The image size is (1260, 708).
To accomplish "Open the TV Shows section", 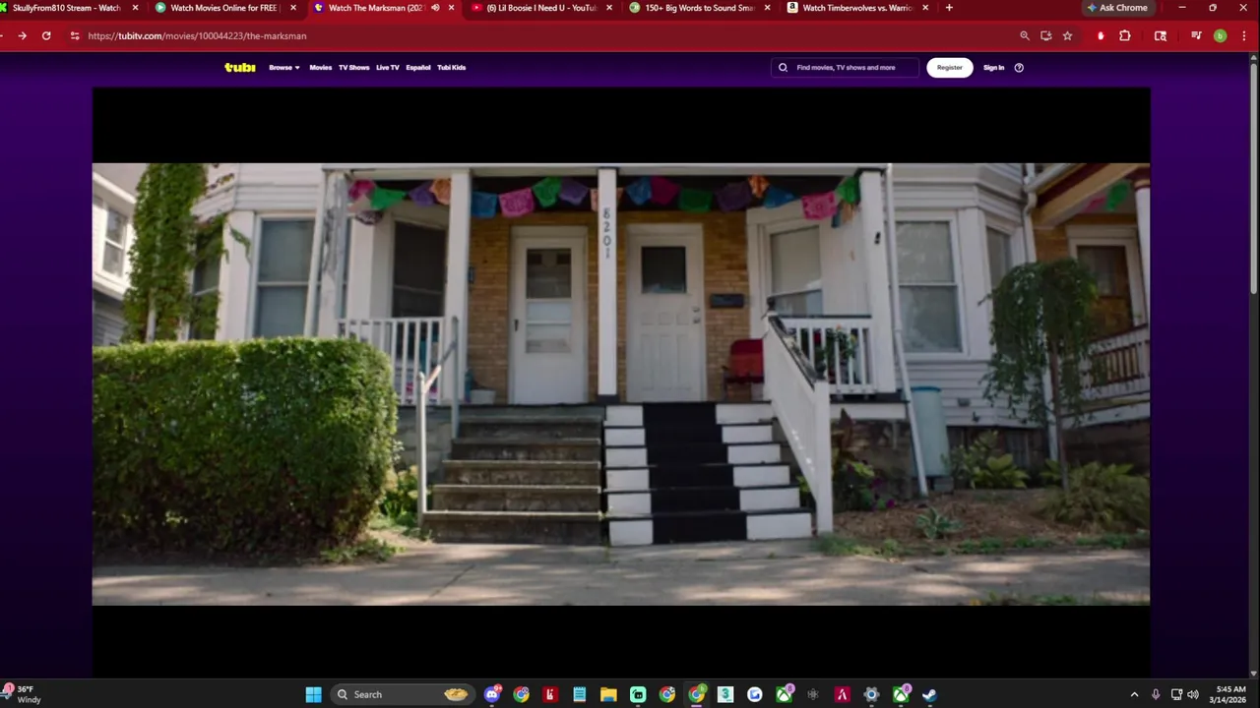I will pos(353,67).
